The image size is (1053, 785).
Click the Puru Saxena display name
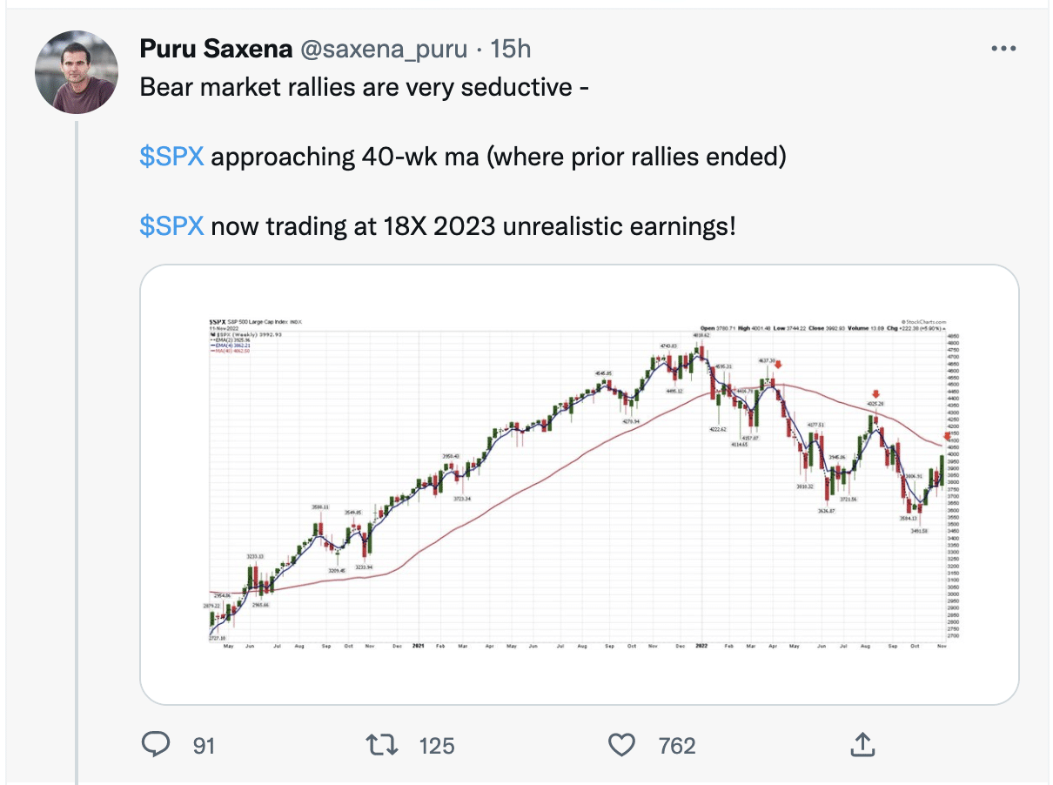(x=215, y=50)
